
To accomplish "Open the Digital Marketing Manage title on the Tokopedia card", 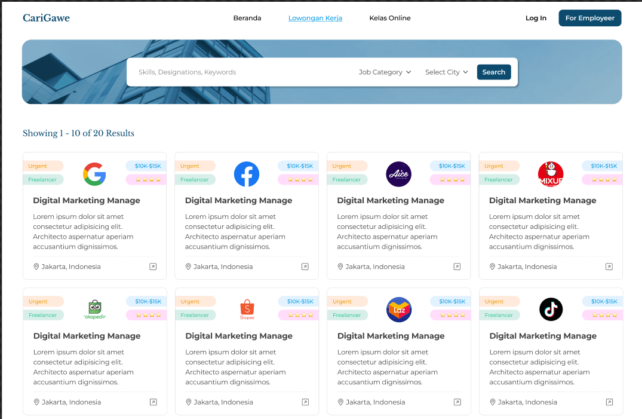I will click(87, 336).
